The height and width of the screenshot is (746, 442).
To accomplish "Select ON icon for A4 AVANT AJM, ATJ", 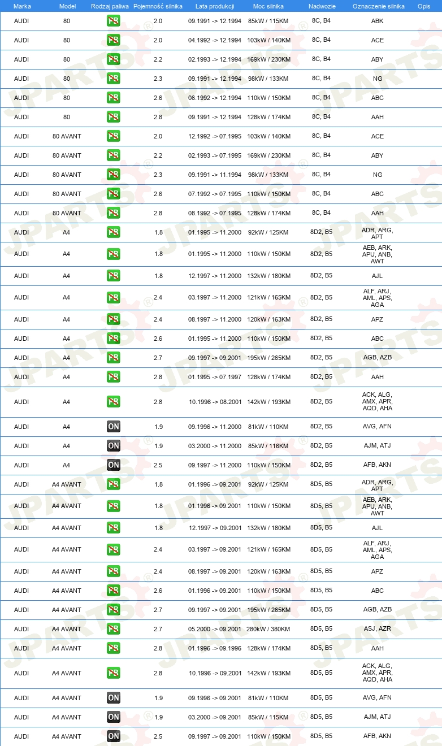I will pos(114,717).
